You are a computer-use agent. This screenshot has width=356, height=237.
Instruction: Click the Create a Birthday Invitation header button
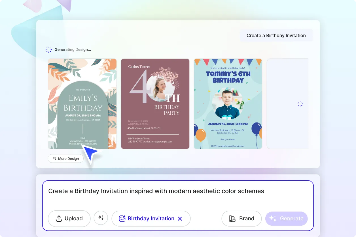click(x=276, y=35)
